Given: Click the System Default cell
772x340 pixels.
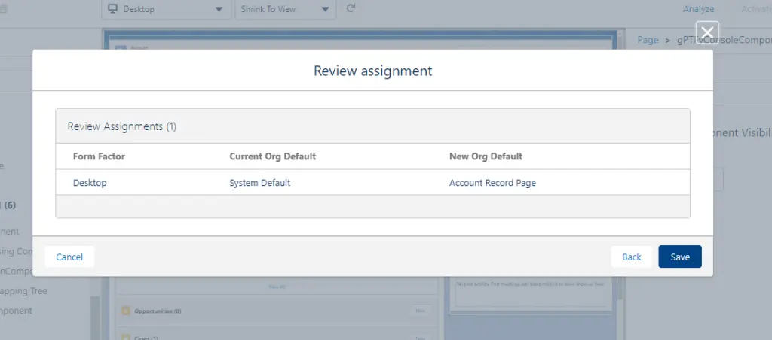Looking at the screenshot, I should 259,183.
